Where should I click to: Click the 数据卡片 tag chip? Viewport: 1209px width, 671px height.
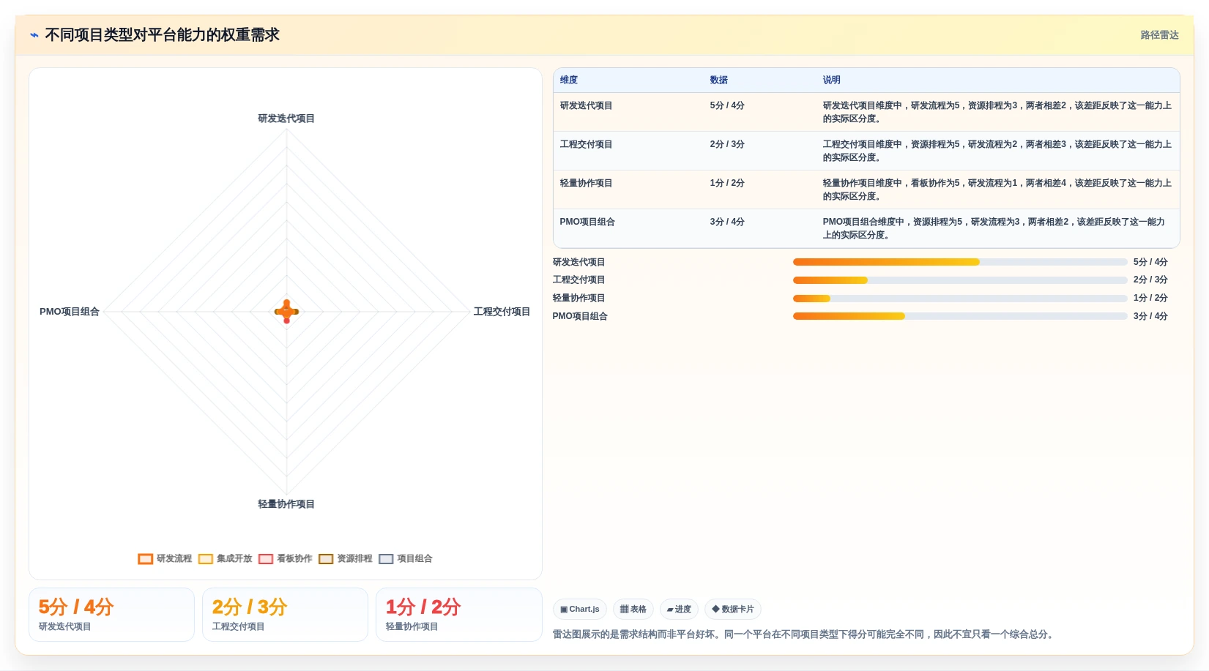[733, 609]
